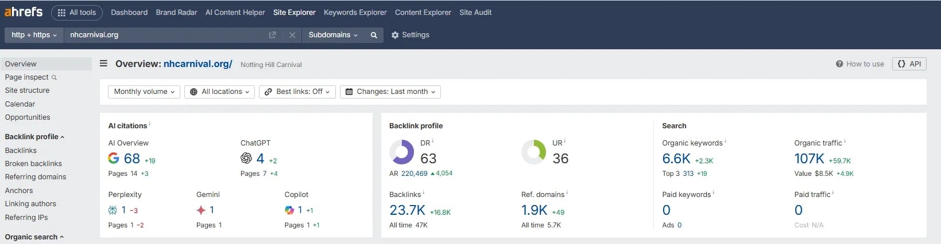The width and height of the screenshot is (941, 244).
Task: Click Ref. domains value 1.9K
Action: [535, 211]
